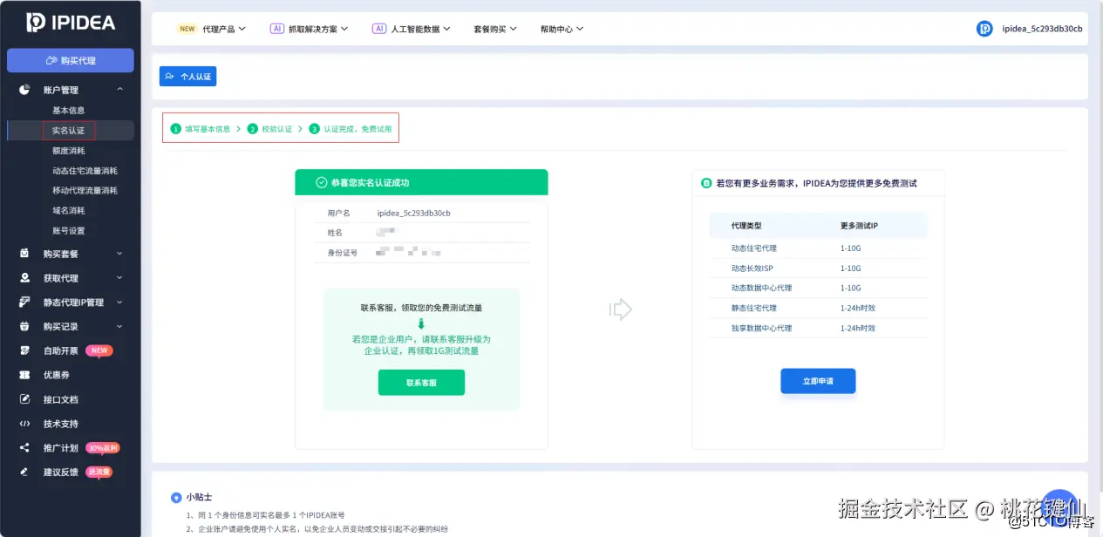Click the 动态长效ISP table row
Image resolution: width=1103 pixels, height=537 pixels.
[x=818, y=268]
